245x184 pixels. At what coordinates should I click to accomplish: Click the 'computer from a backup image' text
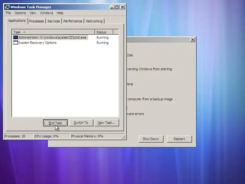click(150, 99)
